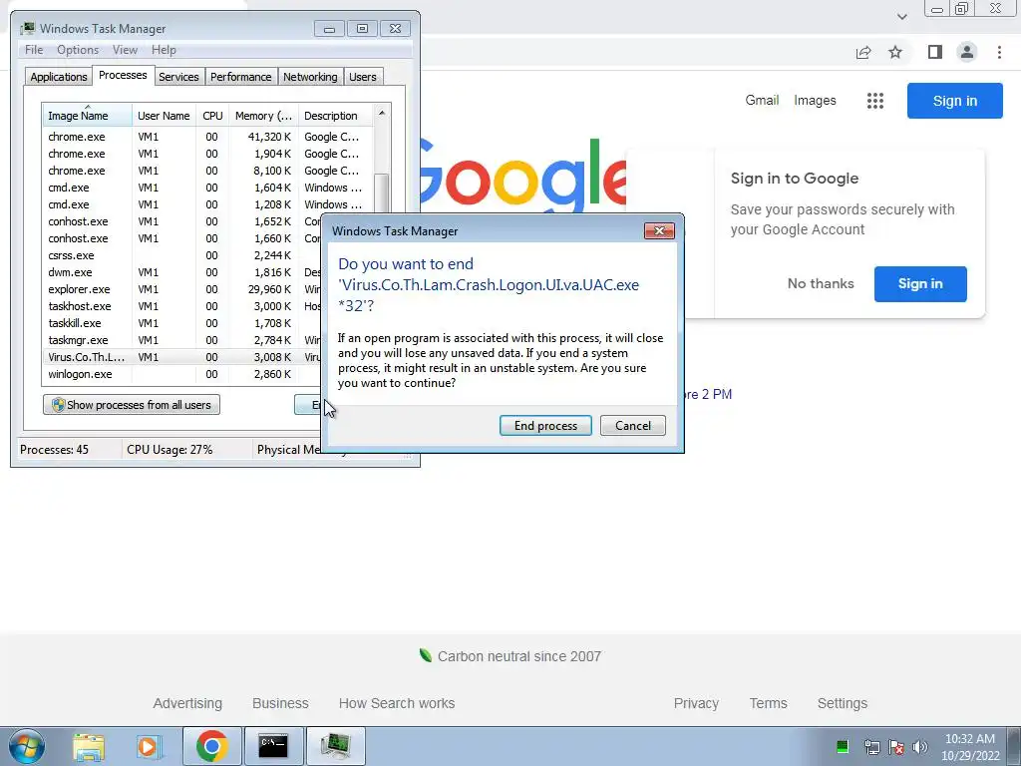Screen dimensions: 1021x766
Task: Click the Task Manager title bar icon
Action: pos(27,29)
